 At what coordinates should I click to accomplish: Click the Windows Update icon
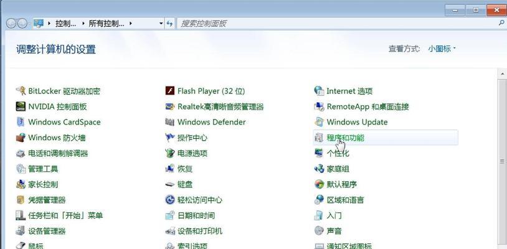tap(319, 122)
